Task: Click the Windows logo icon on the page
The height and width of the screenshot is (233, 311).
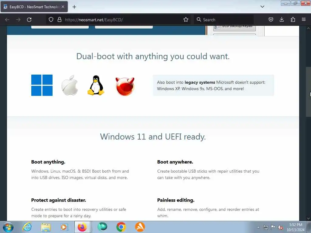Action: coord(42,85)
